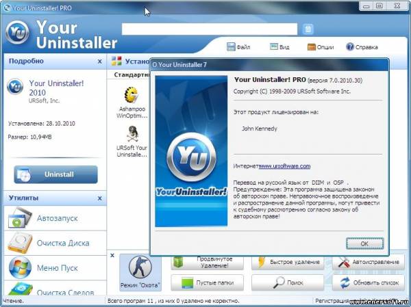Open the Вид menu
This screenshot has width=411, height=307.
click(279, 47)
